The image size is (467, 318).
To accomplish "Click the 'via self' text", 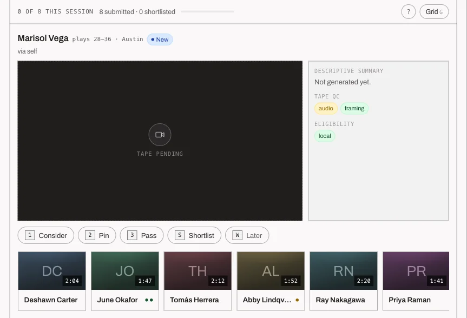I will click(28, 51).
